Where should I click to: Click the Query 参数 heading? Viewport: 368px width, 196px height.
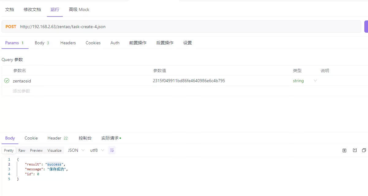[12, 60]
